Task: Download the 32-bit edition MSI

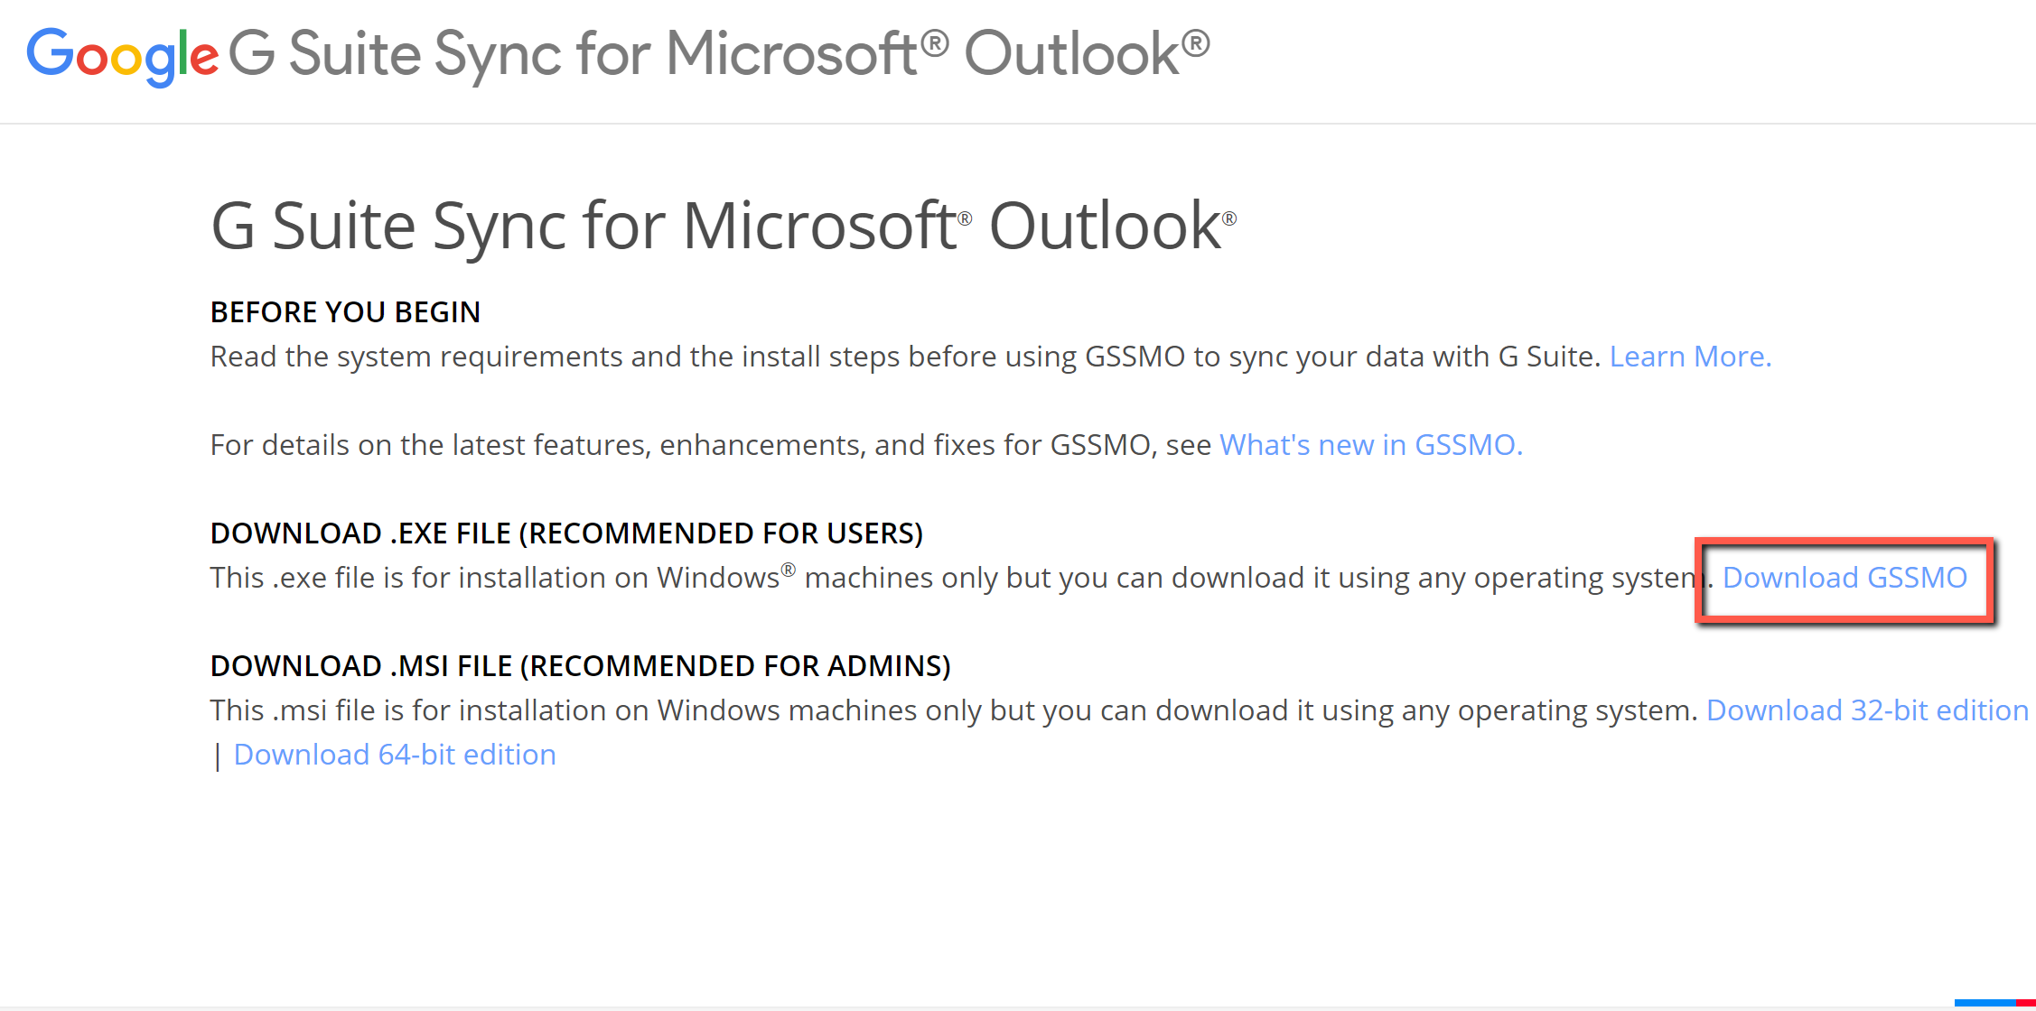Action: 1867,710
